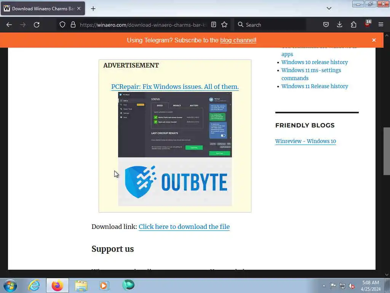The height and width of the screenshot is (293, 390).
Task: Focus the Search box in toolbar
Action: point(270,25)
